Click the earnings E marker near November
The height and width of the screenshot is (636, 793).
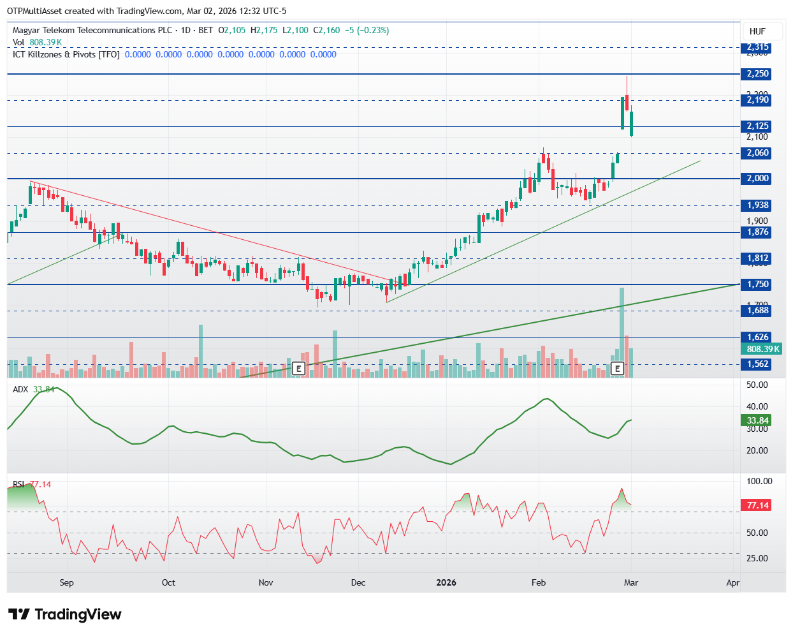tap(299, 368)
